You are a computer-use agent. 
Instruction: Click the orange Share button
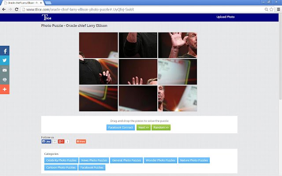point(81,142)
